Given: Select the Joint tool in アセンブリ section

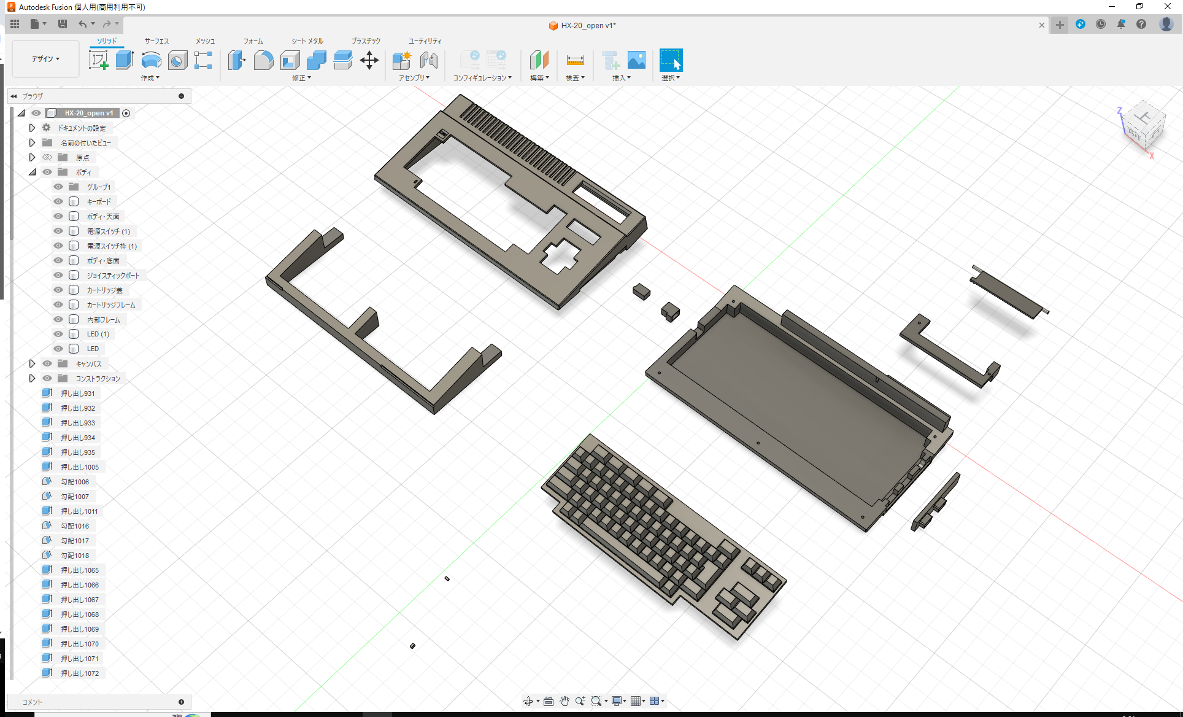Looking at the screenshot, I should (428, 60).
